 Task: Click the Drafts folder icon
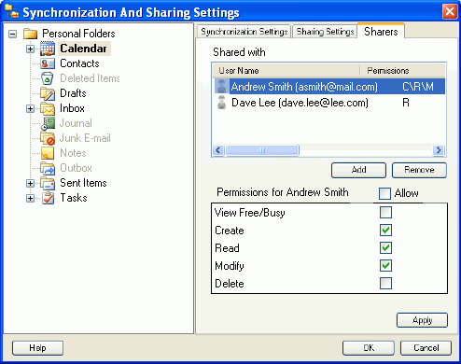48,93
